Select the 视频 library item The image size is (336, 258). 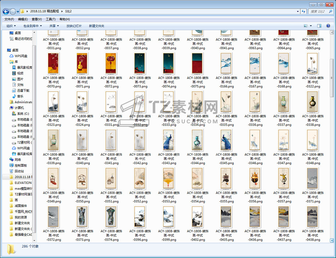pos(18,73)
